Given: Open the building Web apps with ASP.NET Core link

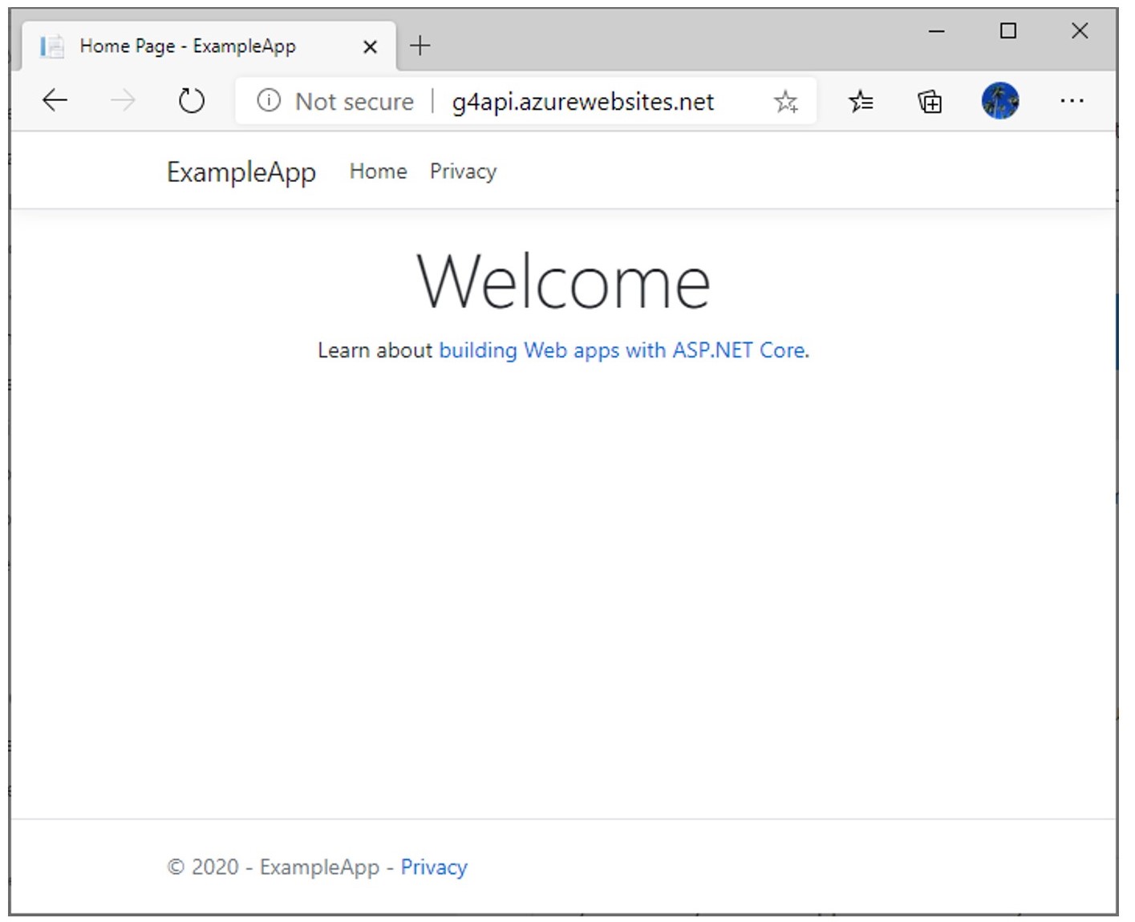Looking at the screenshot, I should pyautogui.click(x=622, y=350).
